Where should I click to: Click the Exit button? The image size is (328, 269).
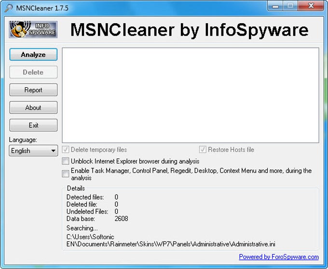(33, 125)
